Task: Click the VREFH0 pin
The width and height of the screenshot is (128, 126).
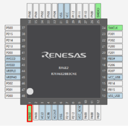Action: pos(13,77)
